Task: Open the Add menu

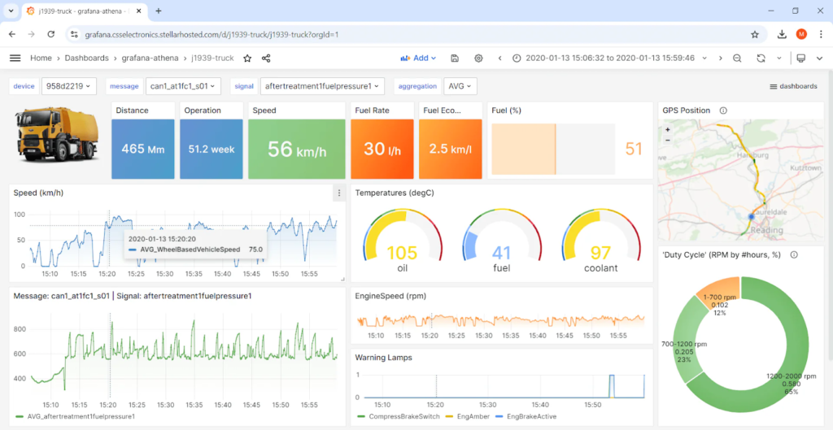Action: click(419, 59)
